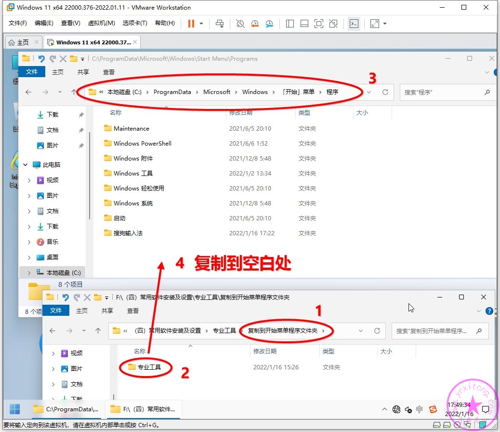500x432 pixels.
Task: Click undo in Programs window quick access toolbar
Action: [41, 58]
